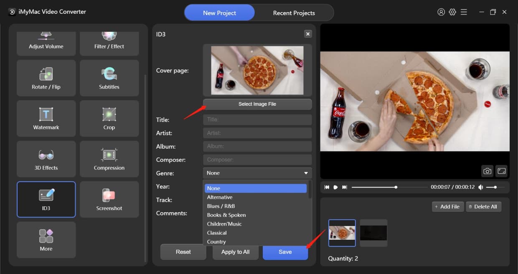Open the Adjust Volume tool

[46, 43]
